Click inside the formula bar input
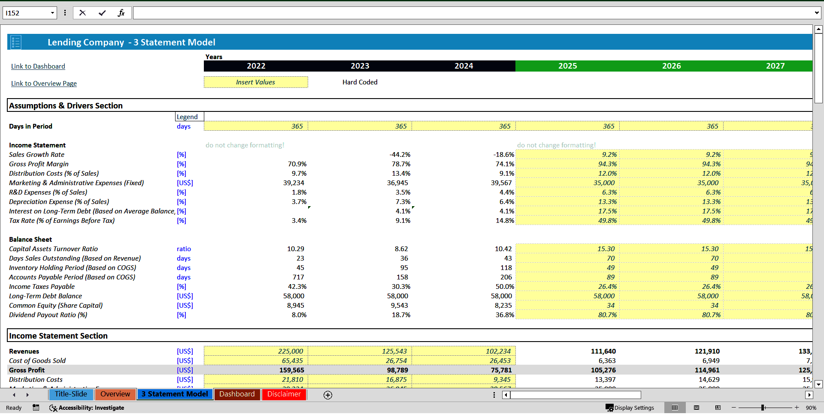This screenshot has width=824, height=414. click(472, 13)
